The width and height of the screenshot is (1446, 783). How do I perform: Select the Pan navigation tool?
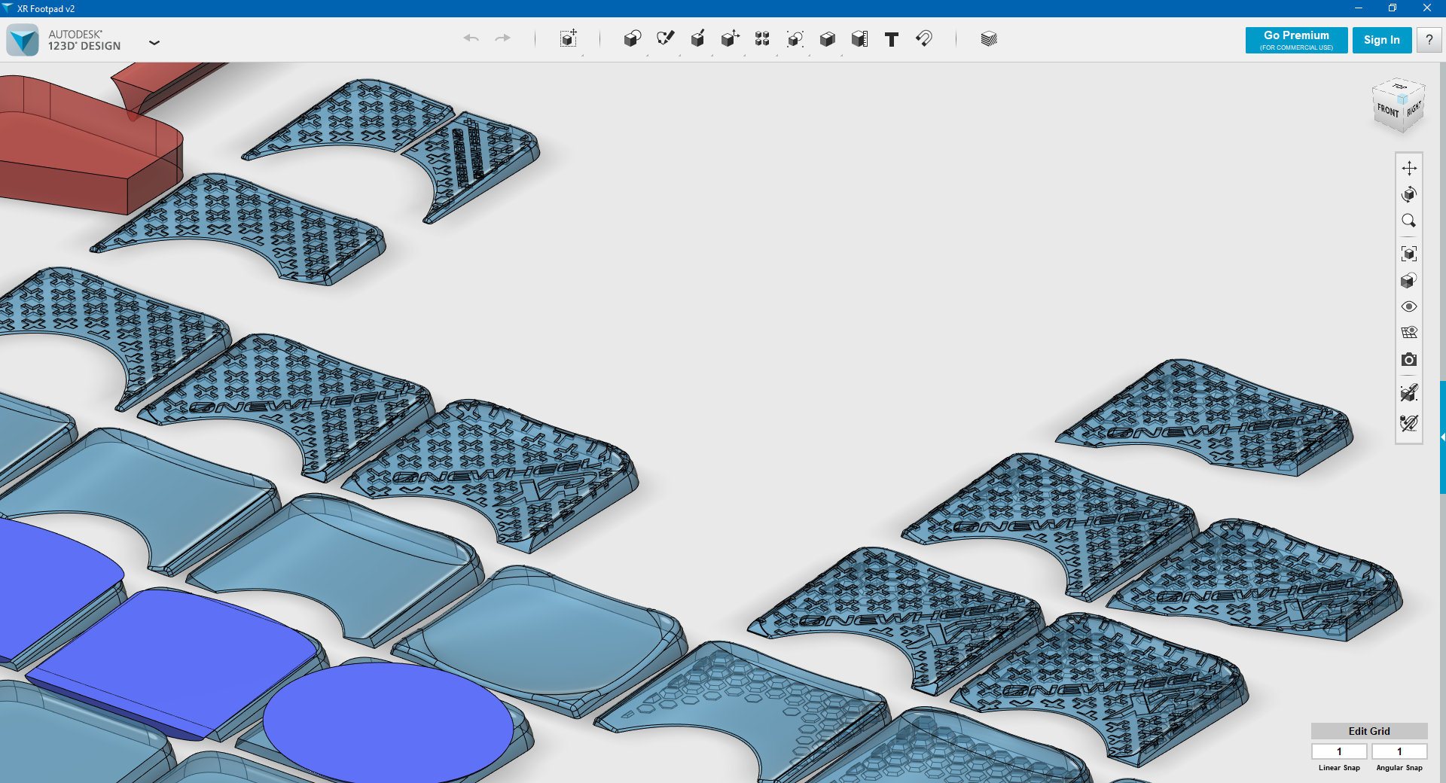(1409, 168)
